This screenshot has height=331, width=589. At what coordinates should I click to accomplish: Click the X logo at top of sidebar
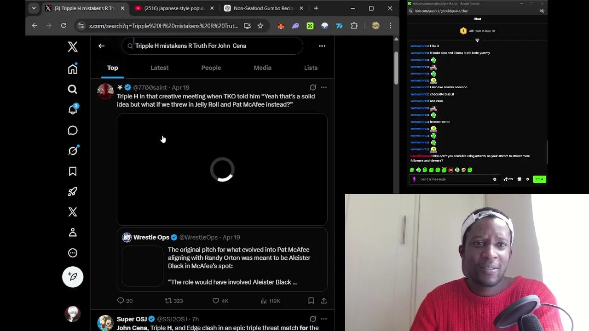(x=73, y=46)
